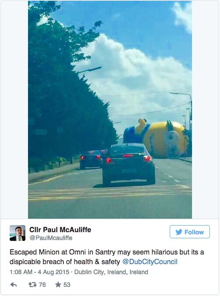Click the black car in the tweet photo

(129, 164)
